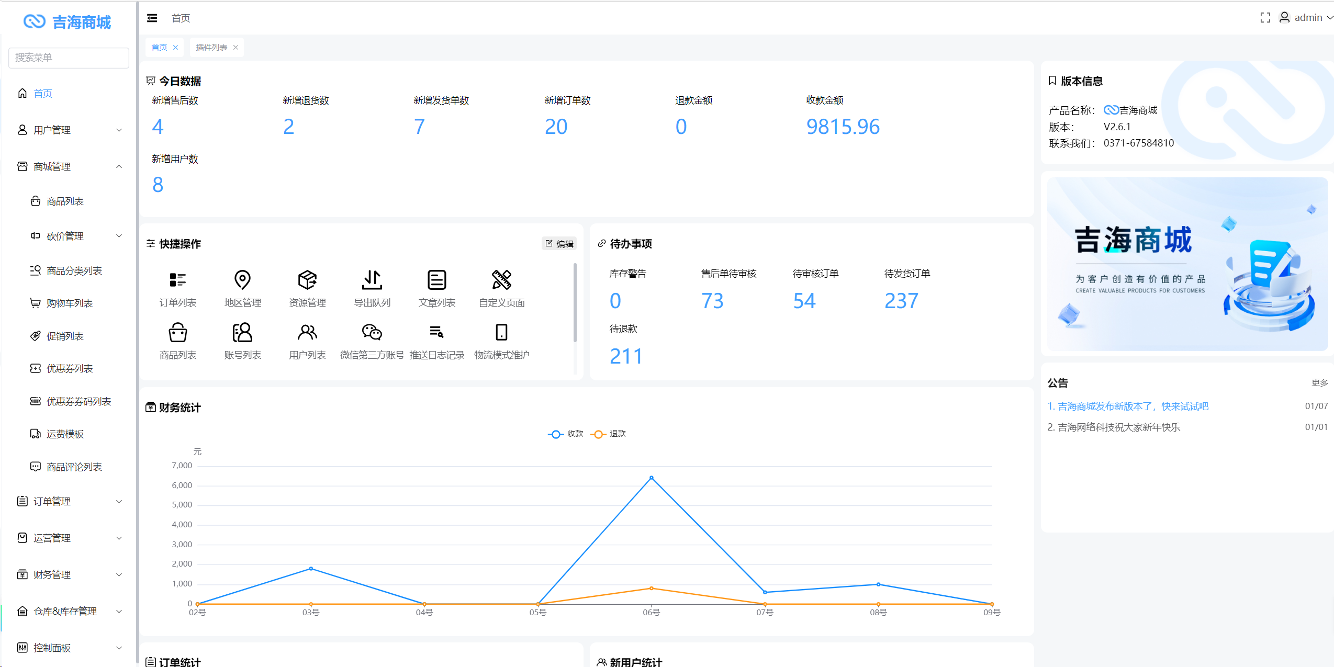1334x667 pixels.
Task: Expand the 仓库&库存管理 menu
Action: (69, 611)
